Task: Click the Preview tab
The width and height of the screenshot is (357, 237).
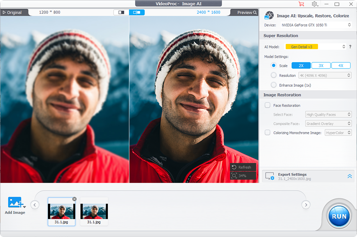Action: click(247, 12)
